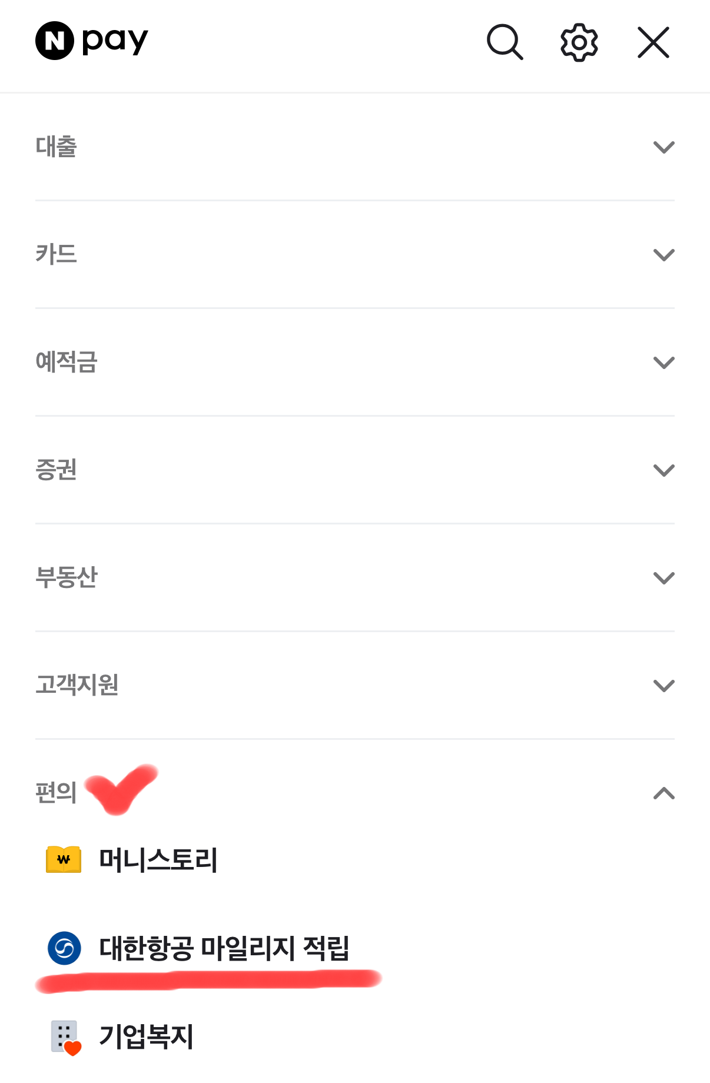This screenshot has height=1083, width=710.
Task: Click the 기업복지 building heart icon
Action: (65, 1038)
